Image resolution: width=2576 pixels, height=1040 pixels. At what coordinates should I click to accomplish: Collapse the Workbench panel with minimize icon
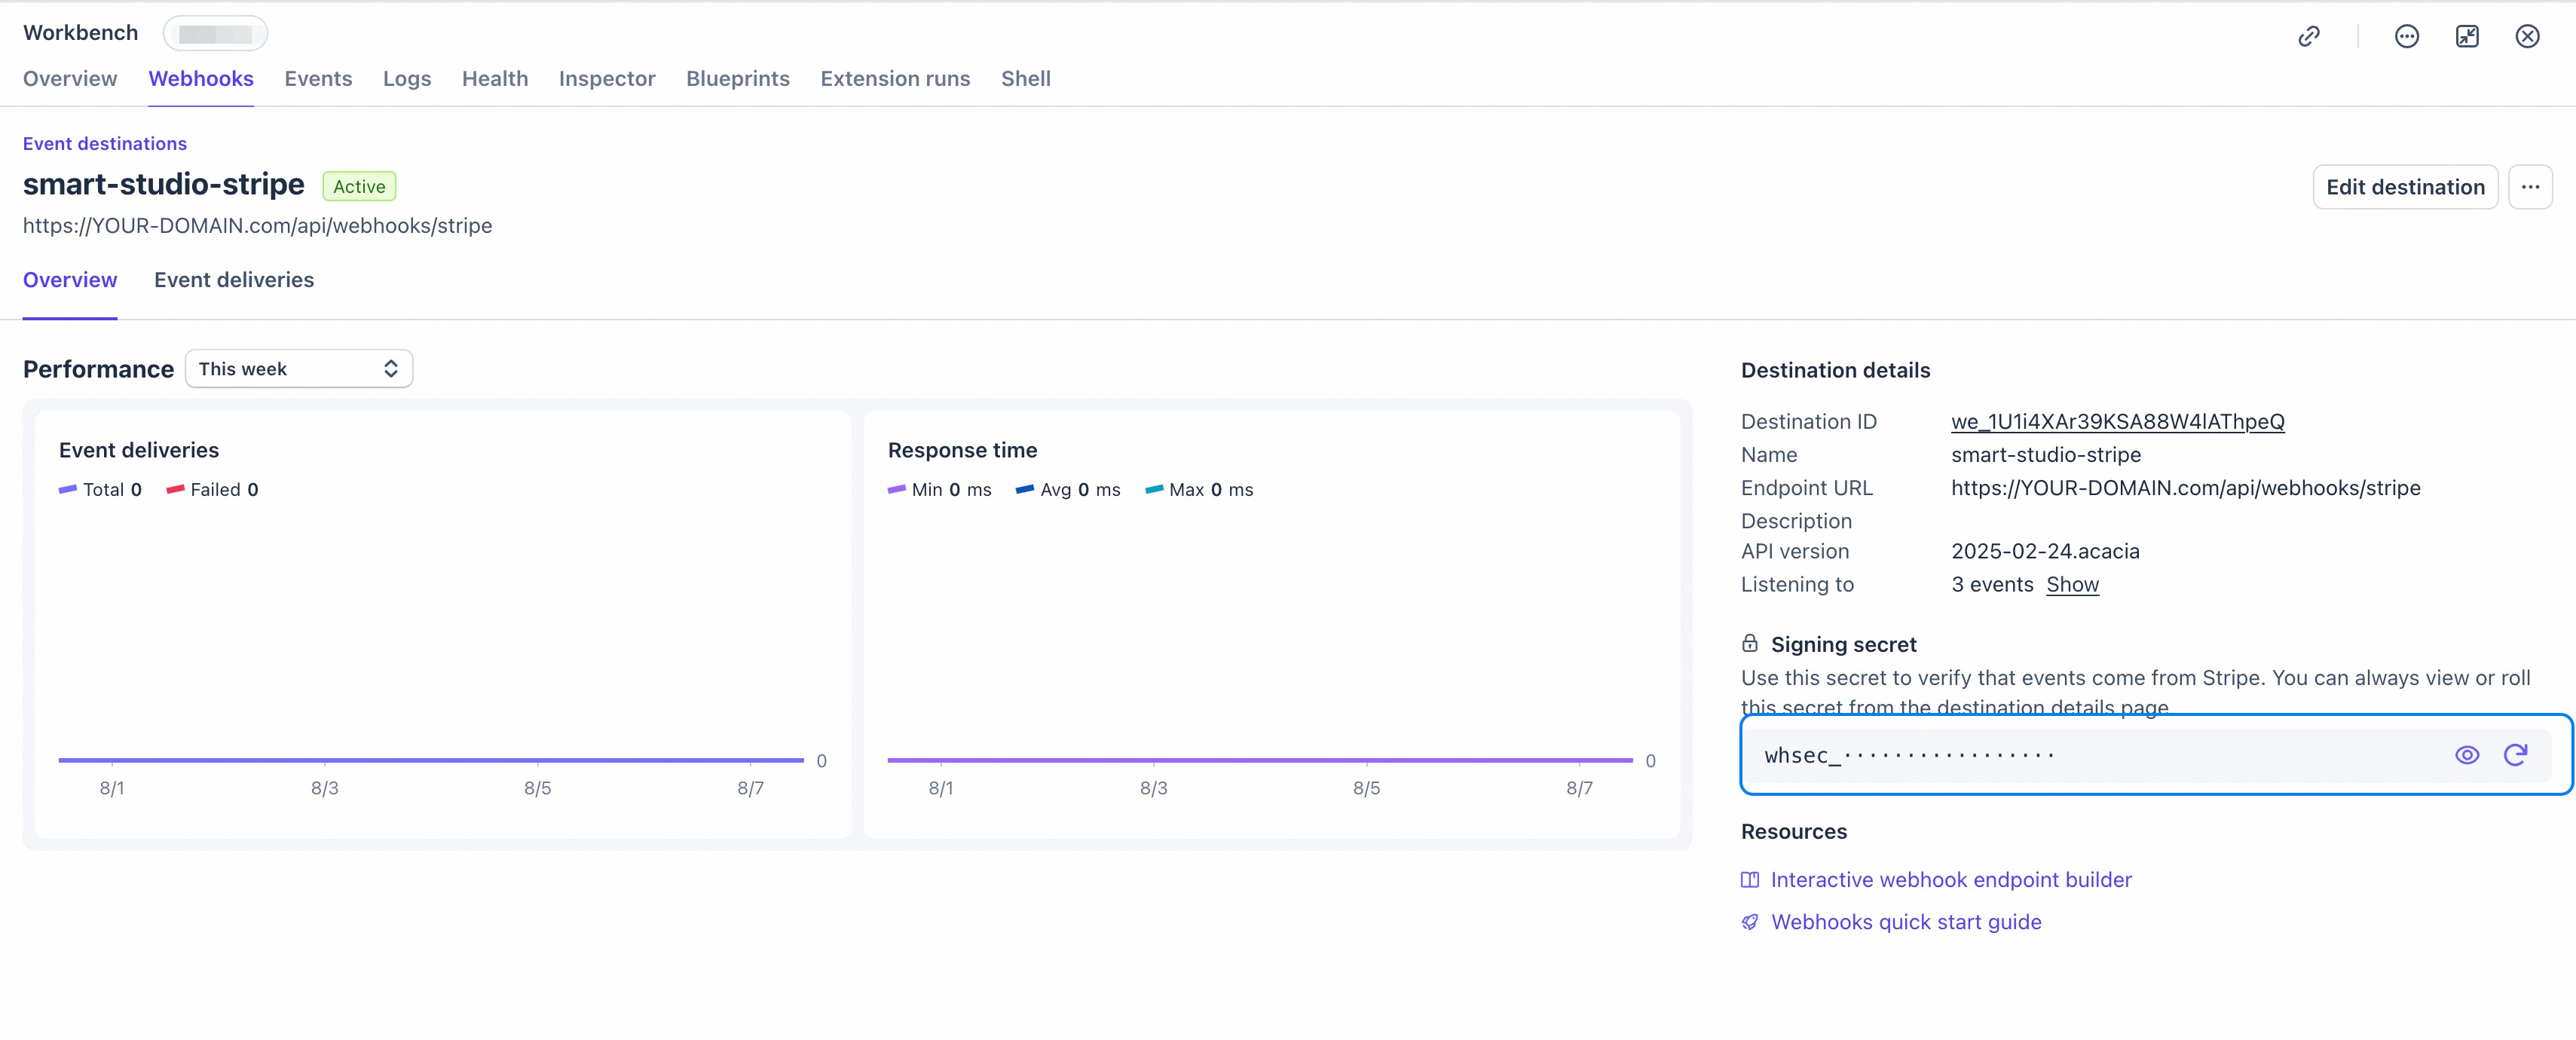coord(2466,37)
